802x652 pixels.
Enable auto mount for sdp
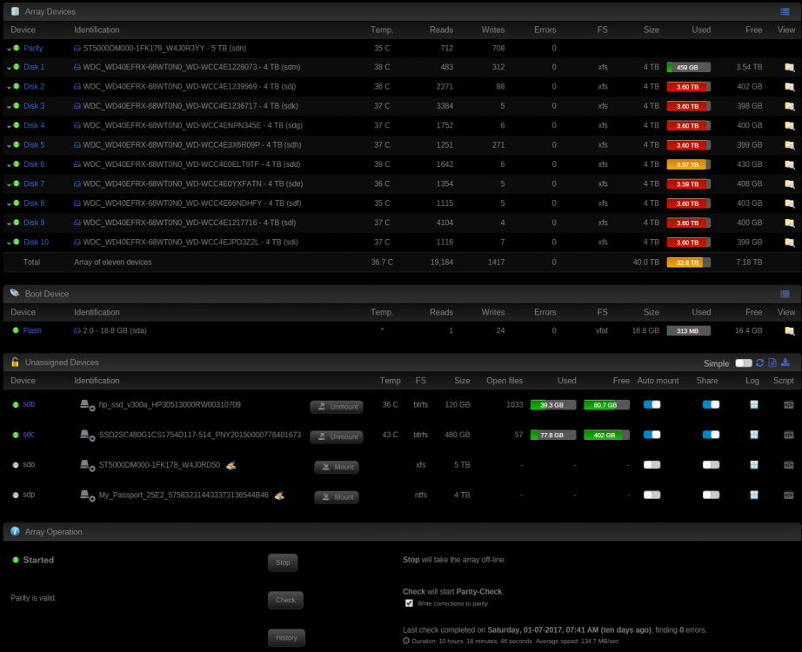652,495
